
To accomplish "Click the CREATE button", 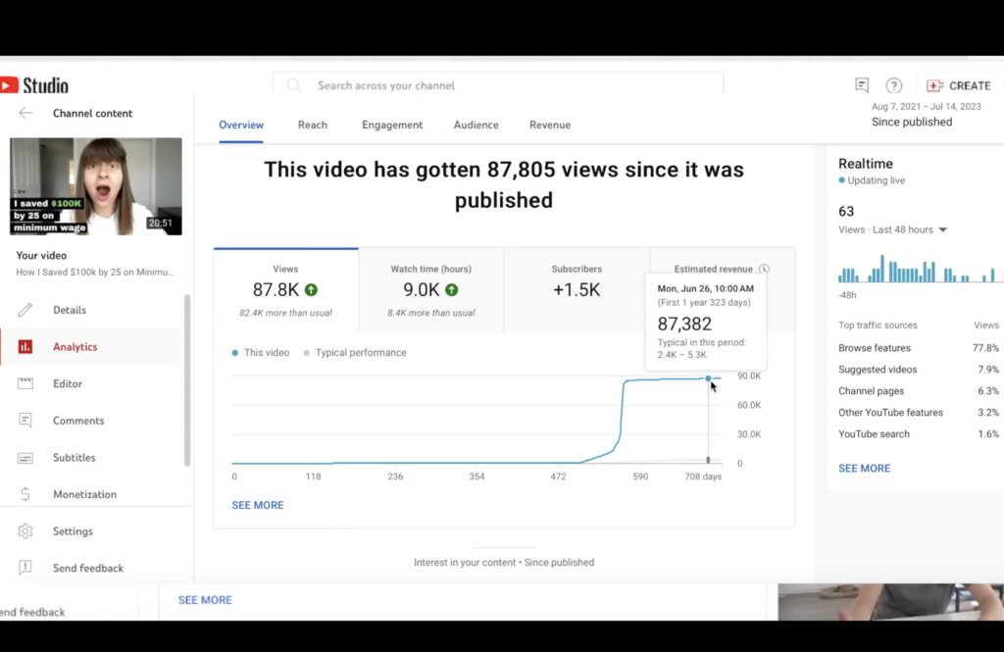I will [x=959, y=85].
